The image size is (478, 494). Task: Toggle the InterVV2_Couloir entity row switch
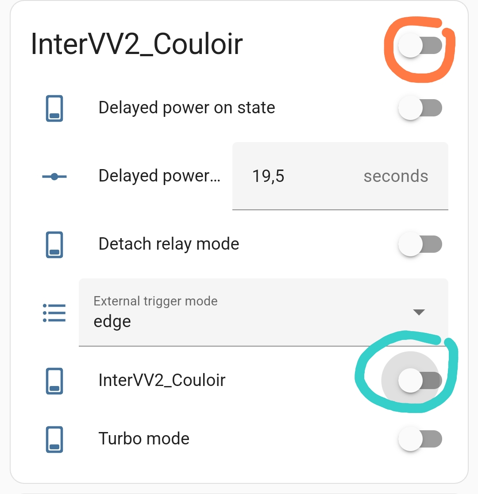click(x=420, y=380)
